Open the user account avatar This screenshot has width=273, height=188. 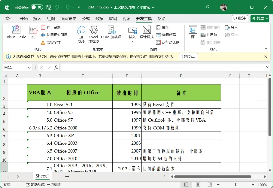(x=224, y=7)
